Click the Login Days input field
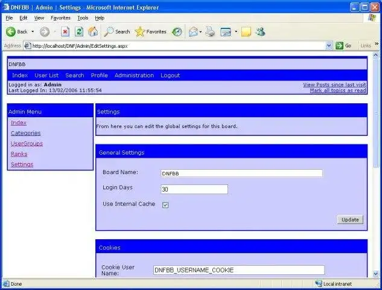 coord(194,189)
